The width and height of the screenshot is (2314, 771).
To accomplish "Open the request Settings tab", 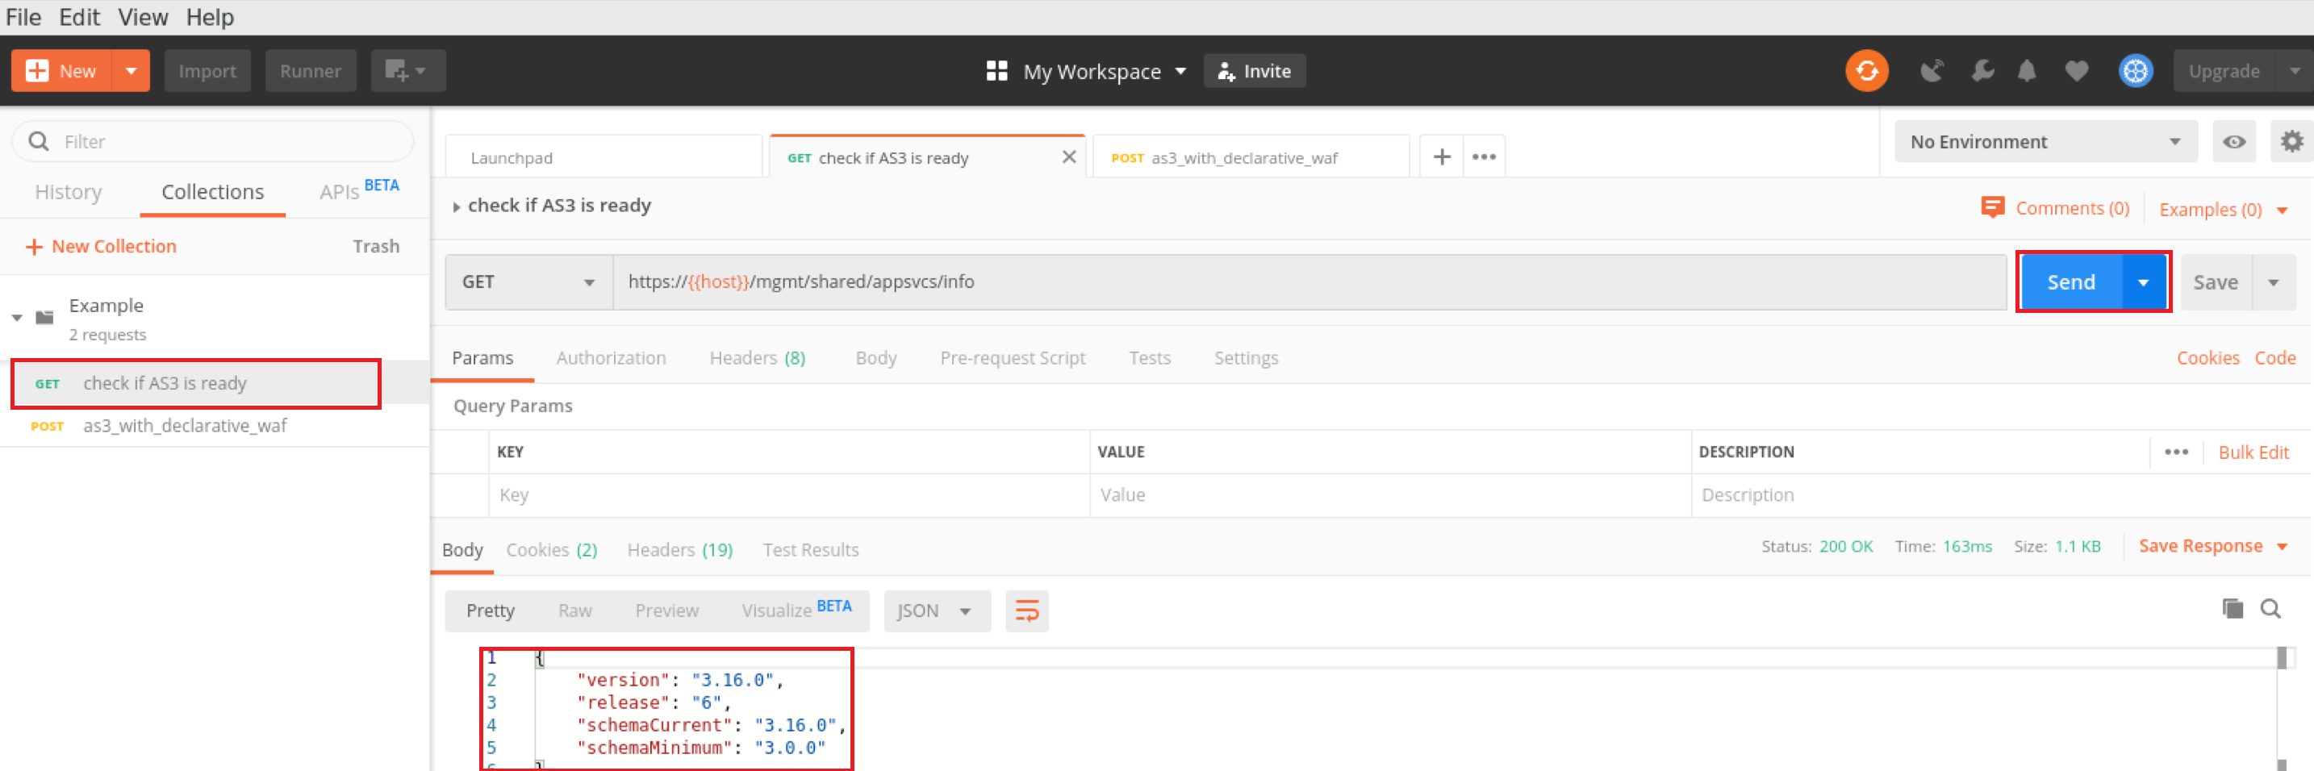I will pos(1246,358).
